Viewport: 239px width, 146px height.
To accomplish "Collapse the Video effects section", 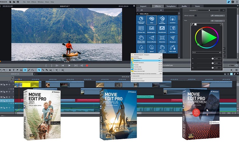I will click(138, 14).
